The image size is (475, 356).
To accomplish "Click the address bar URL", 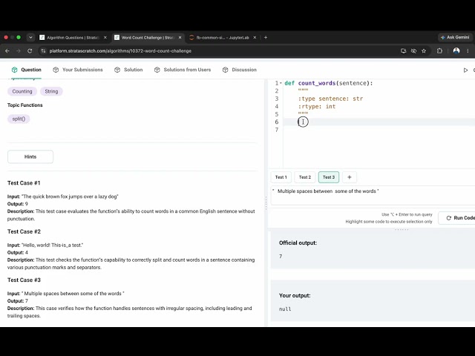I will pyautogui.click(x=120, y=51).
